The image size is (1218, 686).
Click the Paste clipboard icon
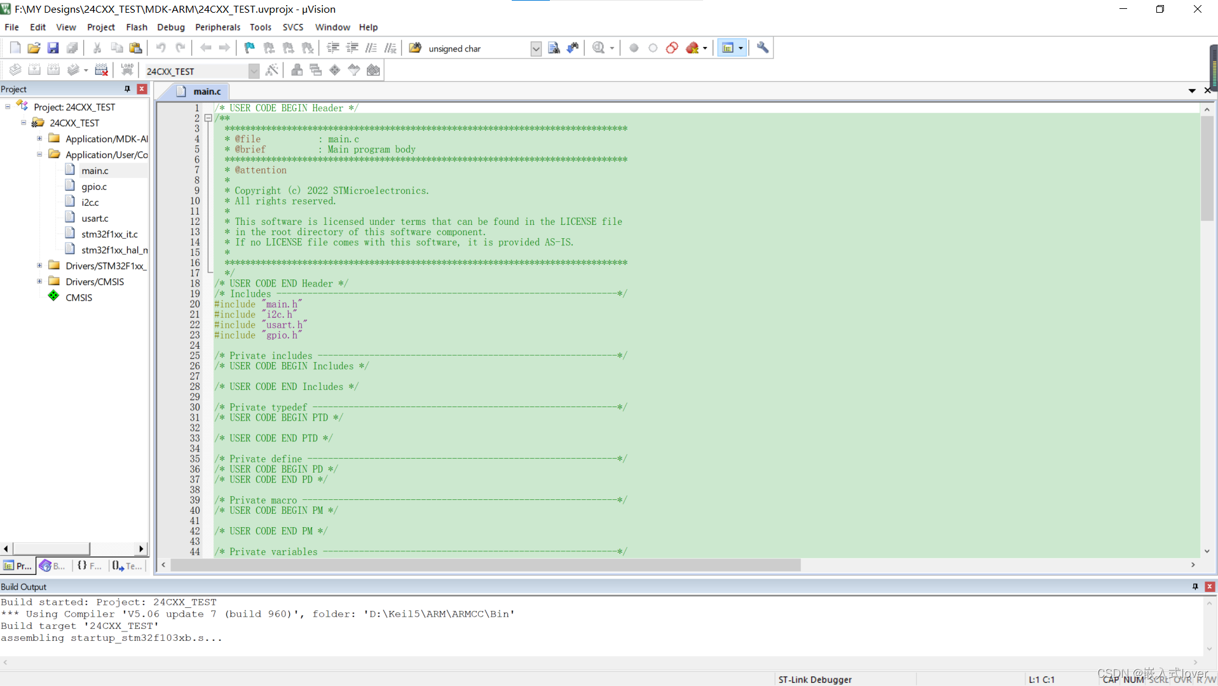pos(135,48)
